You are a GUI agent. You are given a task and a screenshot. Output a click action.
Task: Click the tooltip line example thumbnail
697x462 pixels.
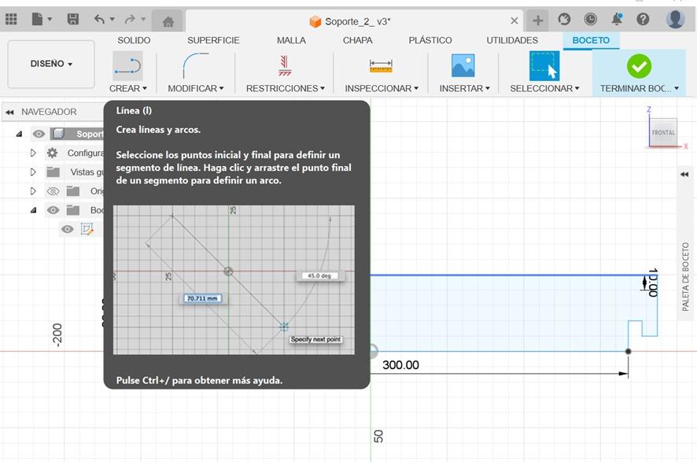click(x=234, y=279)
